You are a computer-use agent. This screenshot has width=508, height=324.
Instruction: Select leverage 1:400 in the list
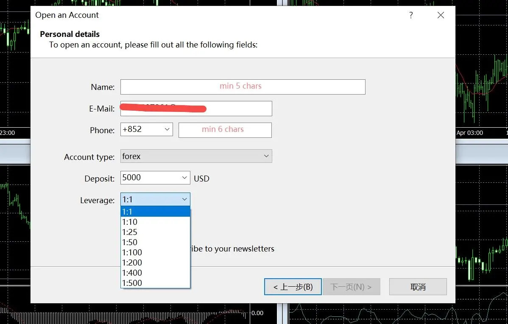155,273
